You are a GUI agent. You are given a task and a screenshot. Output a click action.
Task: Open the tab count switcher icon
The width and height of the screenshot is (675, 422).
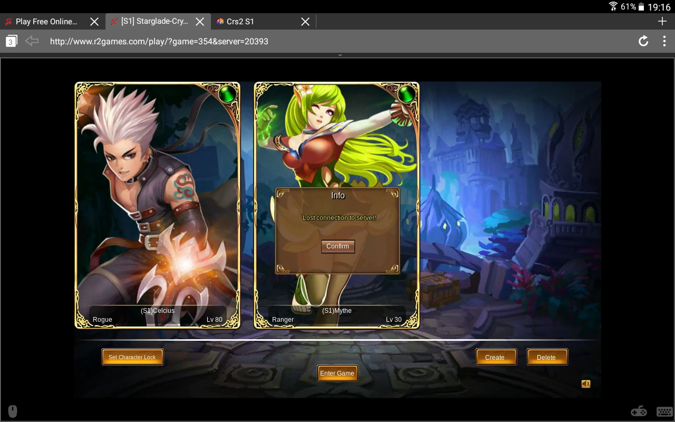pyautogui.click(x=11, y=41)
